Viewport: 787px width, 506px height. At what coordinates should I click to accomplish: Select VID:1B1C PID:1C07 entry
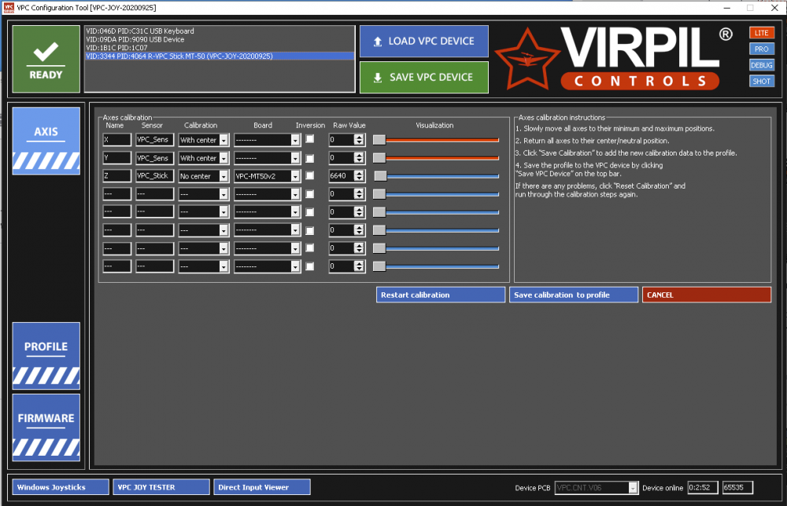click(220, 48)
